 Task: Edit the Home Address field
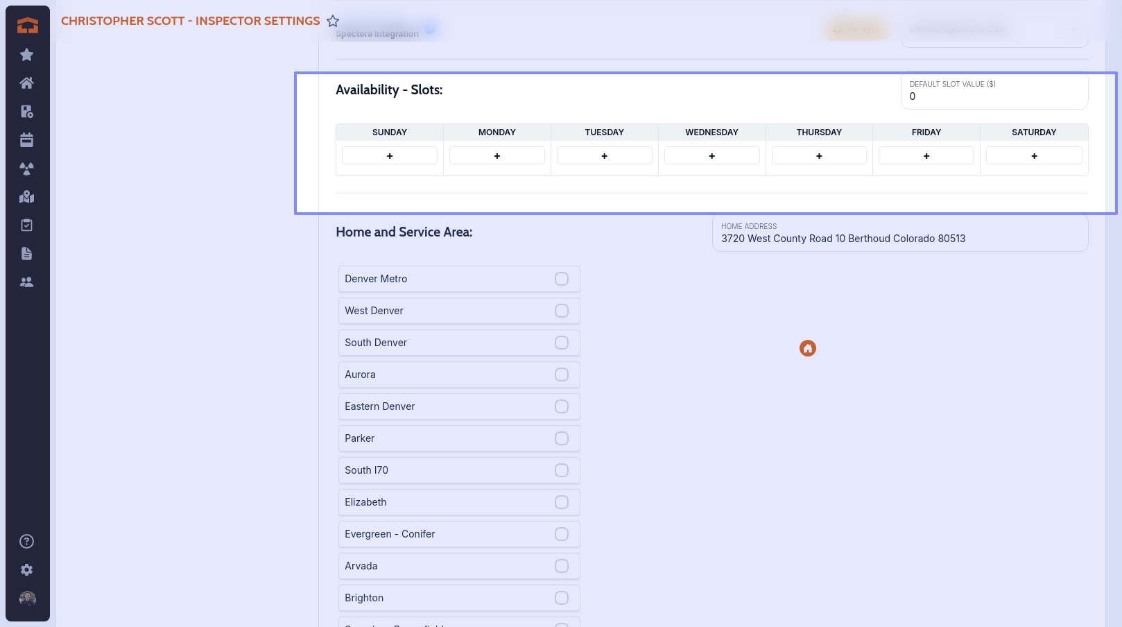899,238
